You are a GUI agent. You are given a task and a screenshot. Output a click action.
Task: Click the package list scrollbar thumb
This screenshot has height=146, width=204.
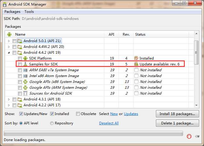[x=196, y=52]
